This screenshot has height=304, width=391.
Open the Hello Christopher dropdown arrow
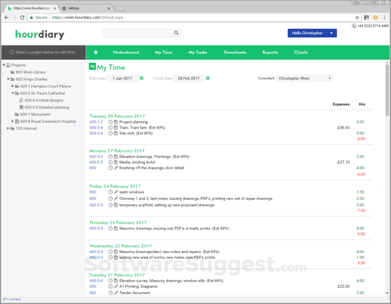click(x=332, y=33)
